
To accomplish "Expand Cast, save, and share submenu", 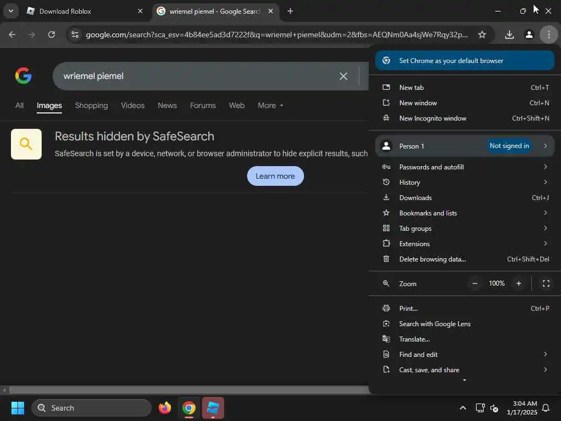I will click(465, 370).
